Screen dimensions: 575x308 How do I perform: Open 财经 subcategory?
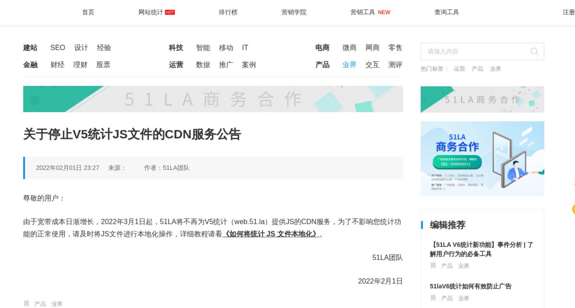pos(57,65)
